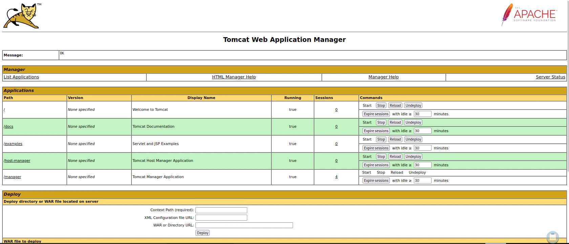Open the /examples application link
Screen dimensions: 569x244
[x=13, y=144]
